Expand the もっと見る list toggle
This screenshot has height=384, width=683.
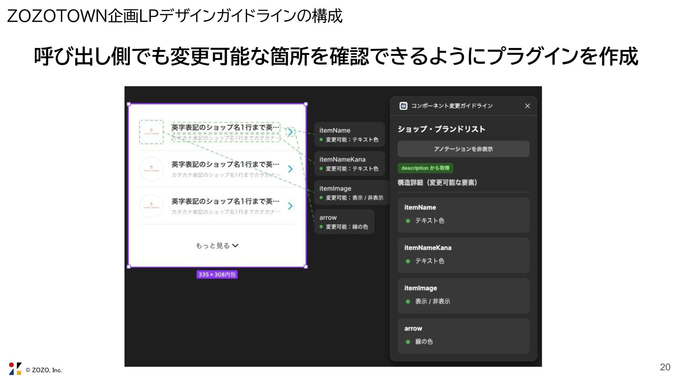(217, 246)
